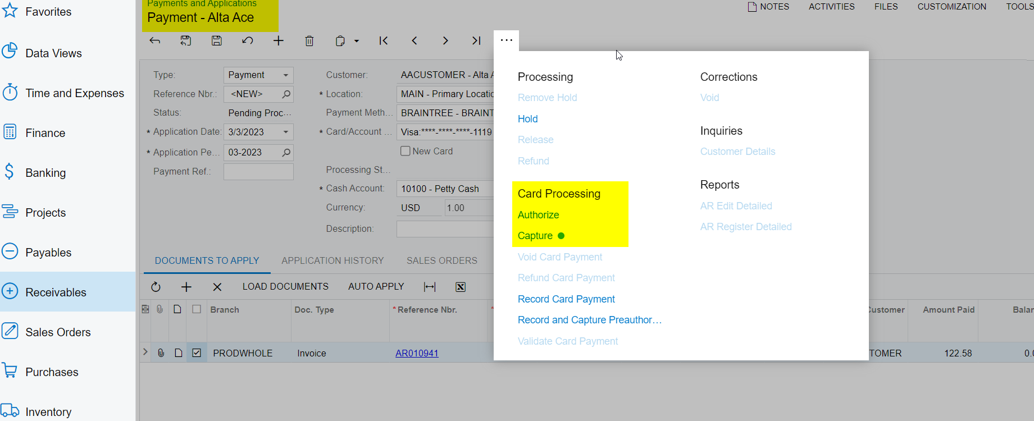Viewport: 1034px width, 421px height.
Task: Delete row with X icon in grid
Action: [217, 287]
